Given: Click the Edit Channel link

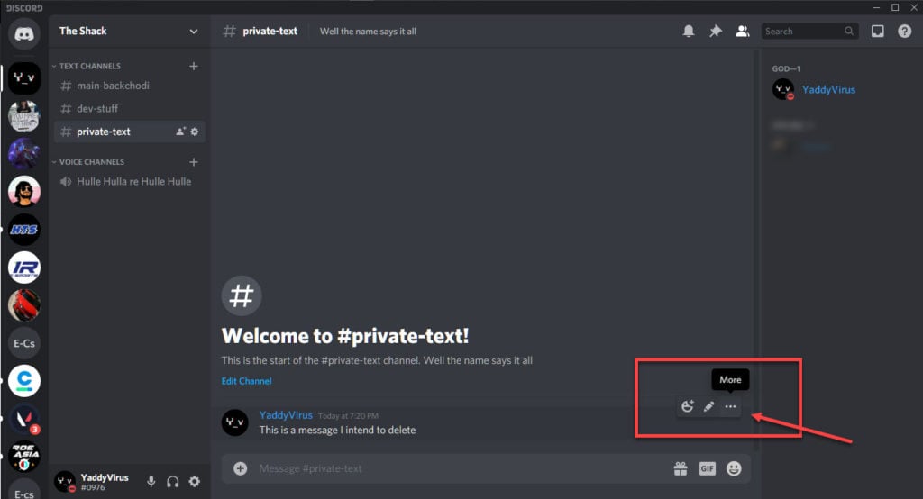Looking at the screenshot, I should point(247,381).
